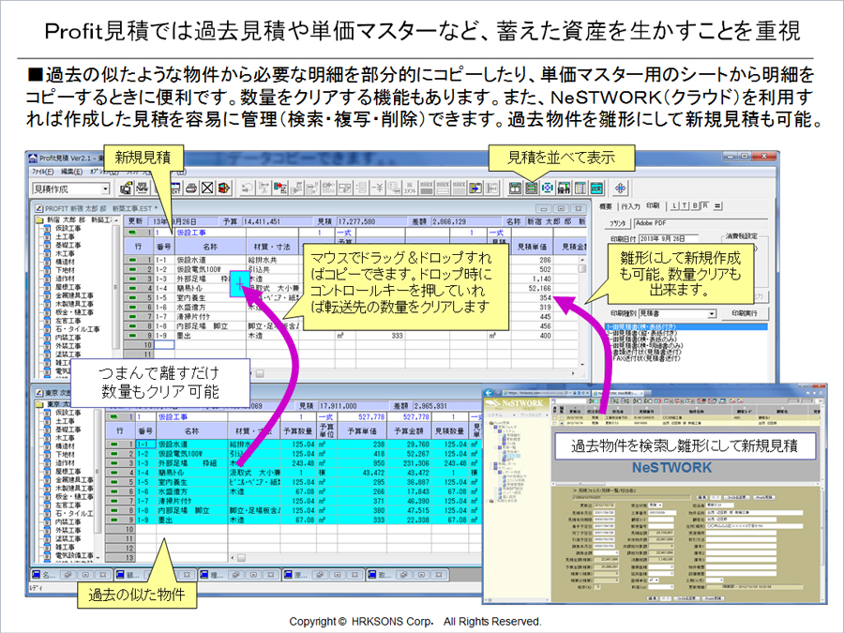Click the 仮設電気100V cell in the lower table
The width and height of the screenshot is (844, 633).
click(x=192, y=454)
